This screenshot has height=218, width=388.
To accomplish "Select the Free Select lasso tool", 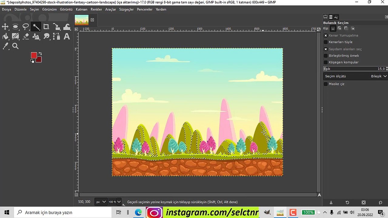I will [x=26, y=27].
